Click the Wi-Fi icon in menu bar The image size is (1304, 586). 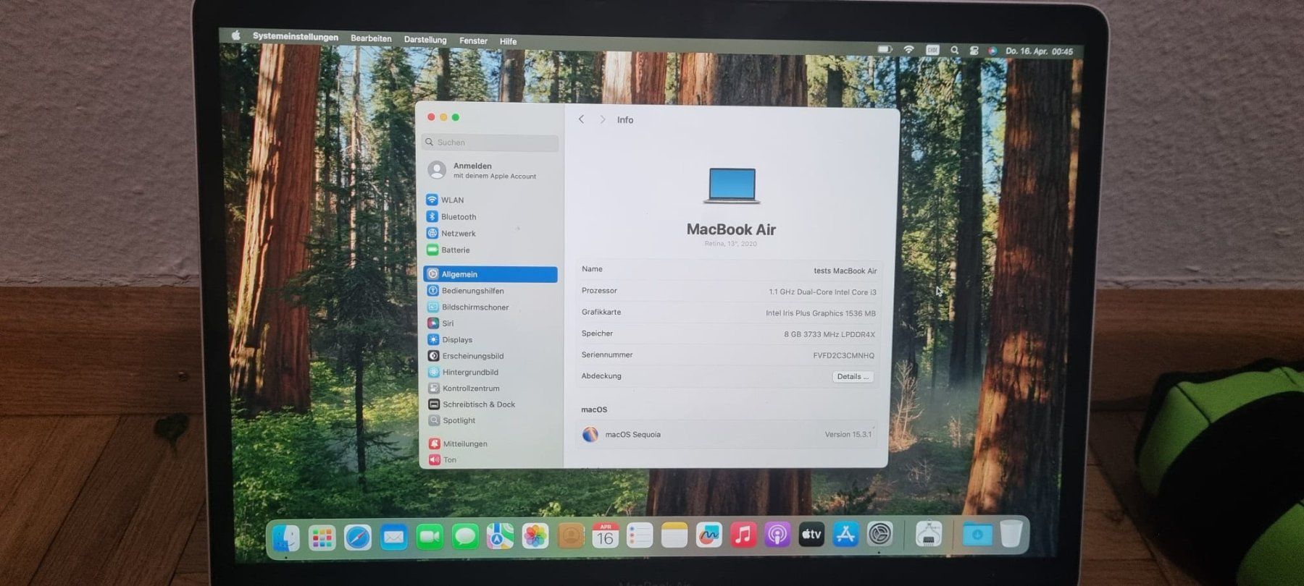coord(908,49)
